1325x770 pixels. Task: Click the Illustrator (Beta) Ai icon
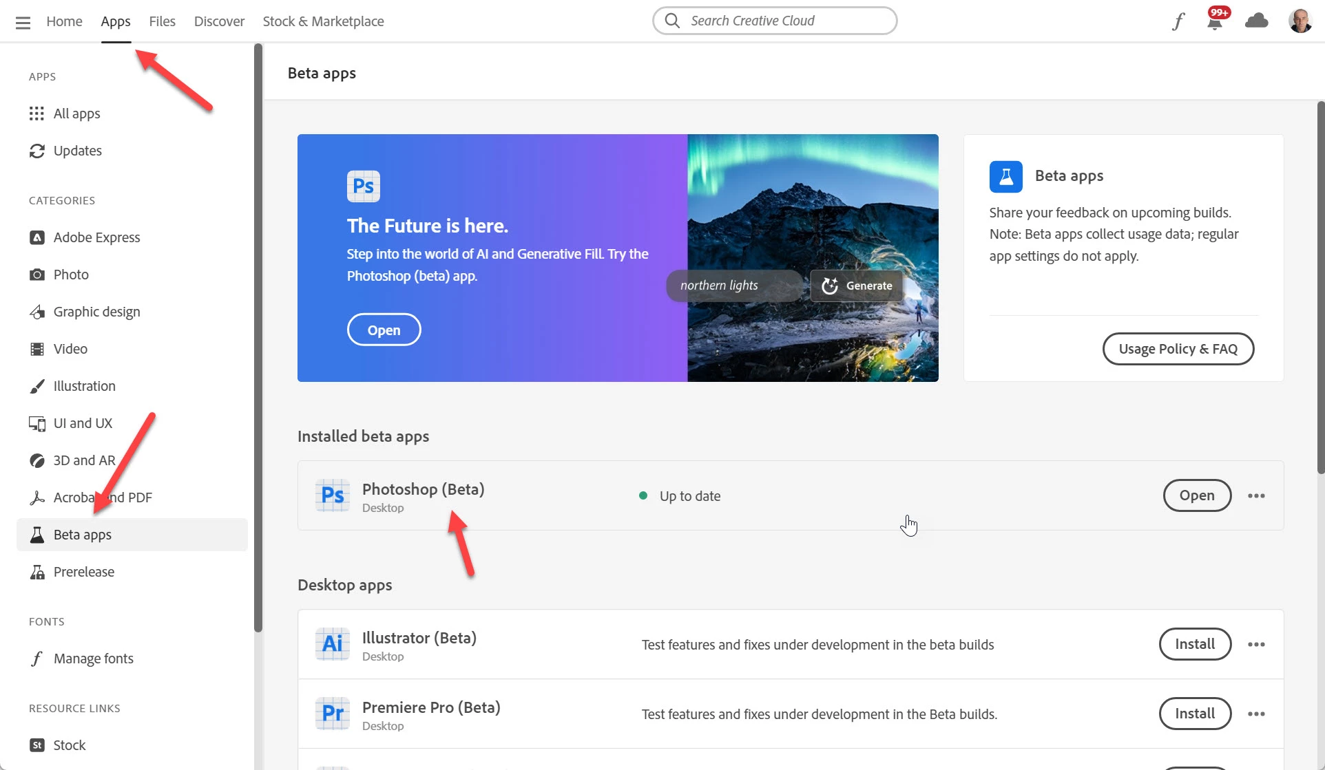[x=333, y=644]
